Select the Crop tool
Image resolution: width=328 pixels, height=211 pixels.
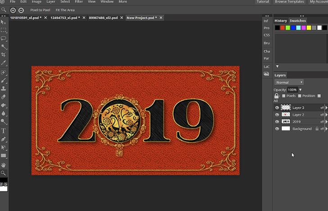(x=3, y=55)
